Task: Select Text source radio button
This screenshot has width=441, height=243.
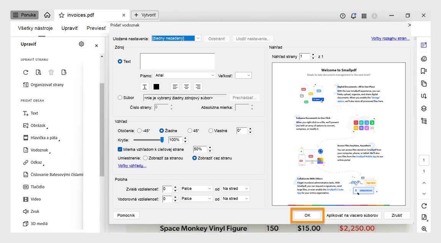Action: point(120,61)
